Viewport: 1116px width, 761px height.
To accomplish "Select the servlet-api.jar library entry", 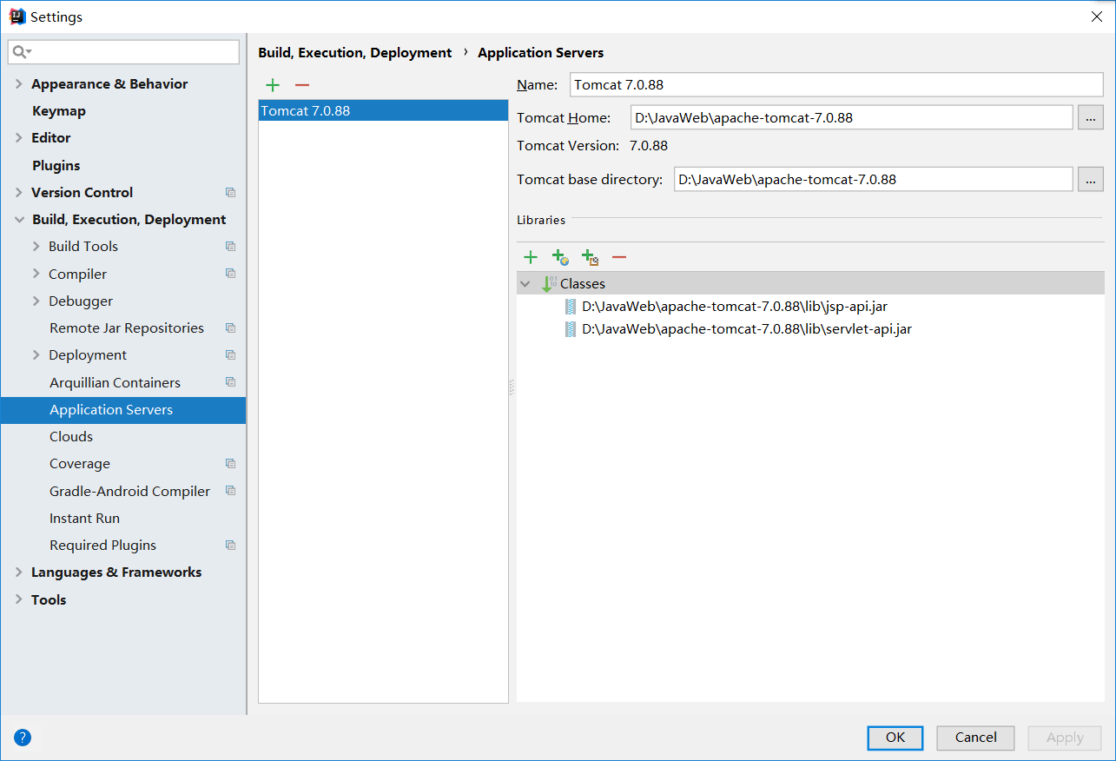I will coord(747,329).
